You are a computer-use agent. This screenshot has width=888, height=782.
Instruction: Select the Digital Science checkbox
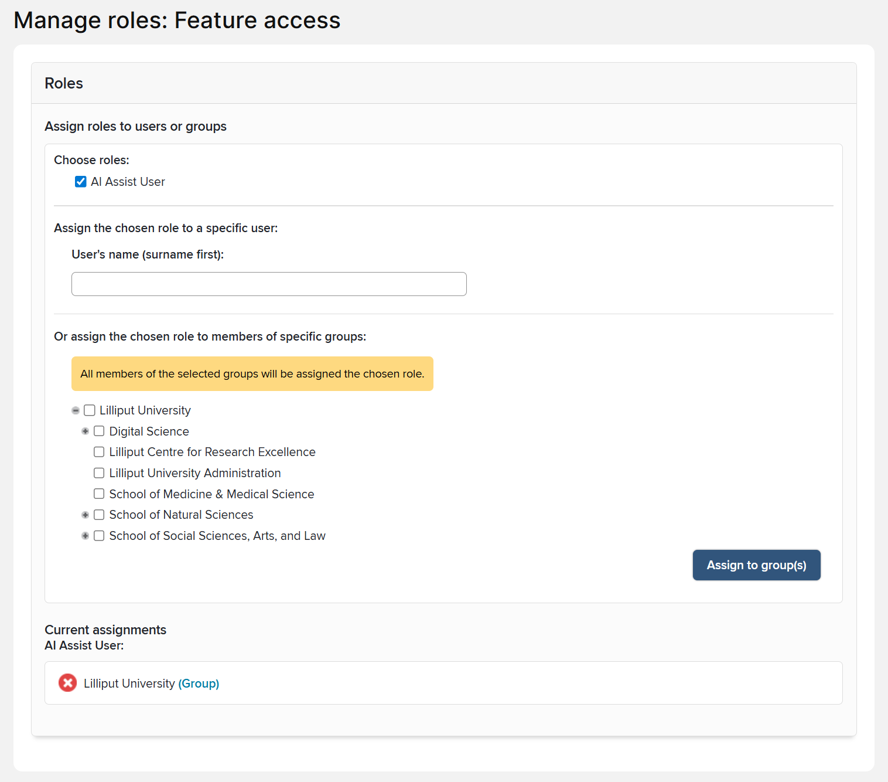pos(99,431)
